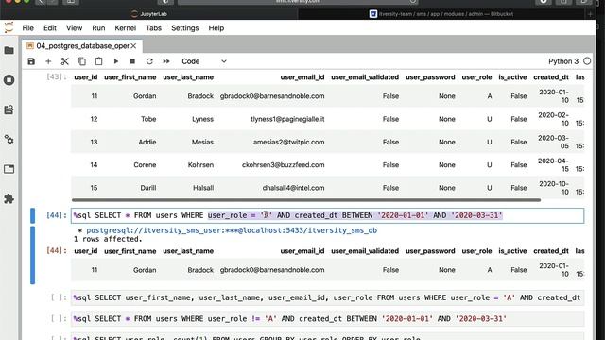The image size is (605, 340).
Task: Interrupt the kernel with stop icon
Action: click(132, 61)
